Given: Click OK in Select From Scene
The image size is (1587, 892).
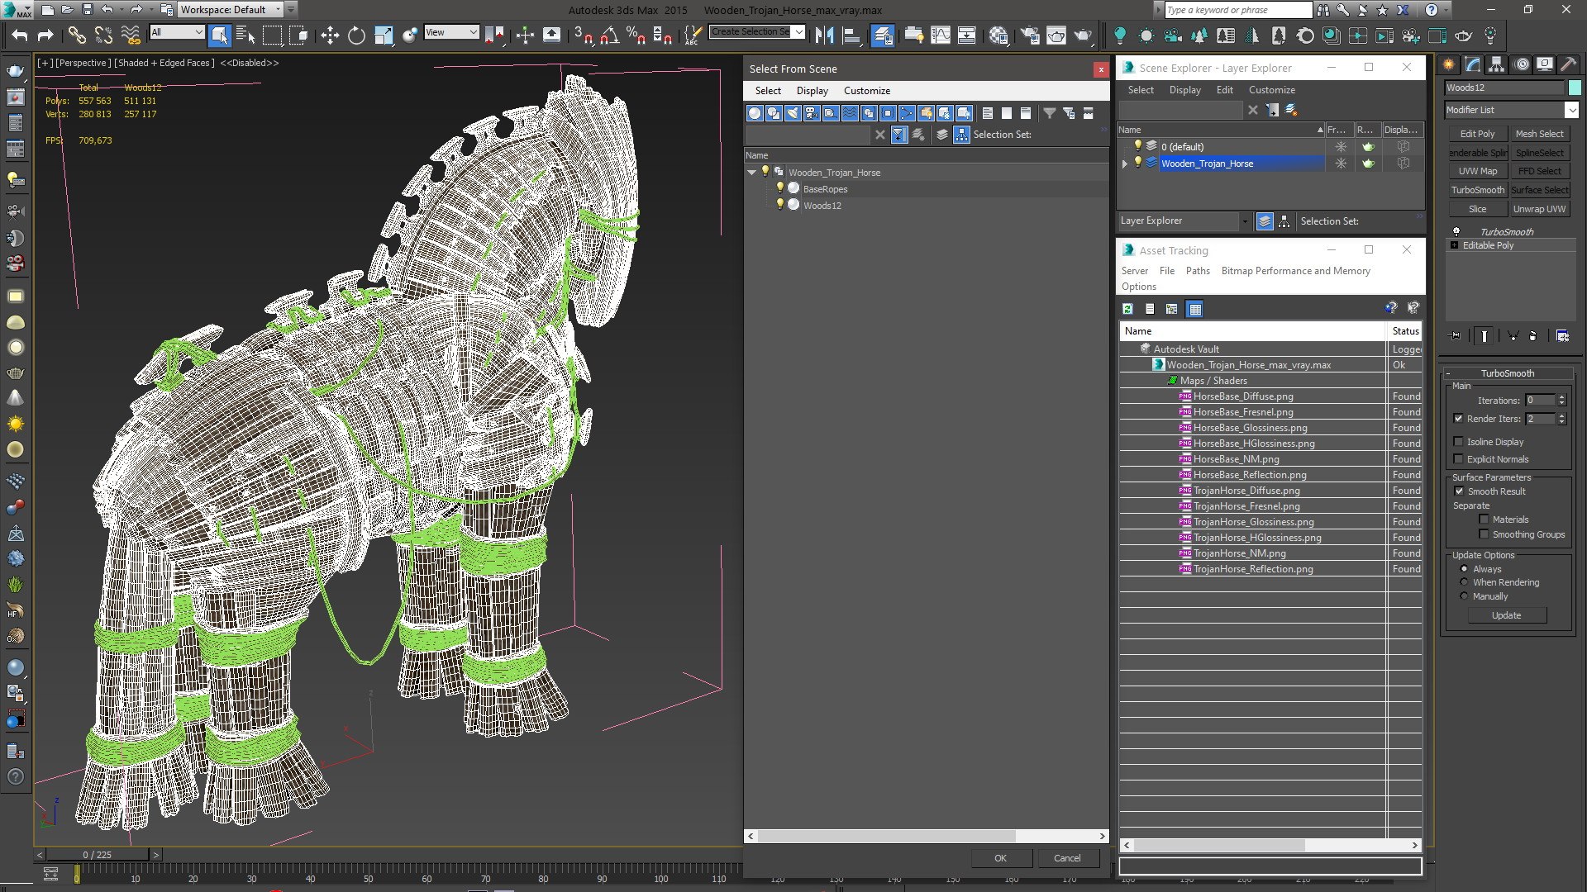Looking at the screenshot, I should point(1000,858).
